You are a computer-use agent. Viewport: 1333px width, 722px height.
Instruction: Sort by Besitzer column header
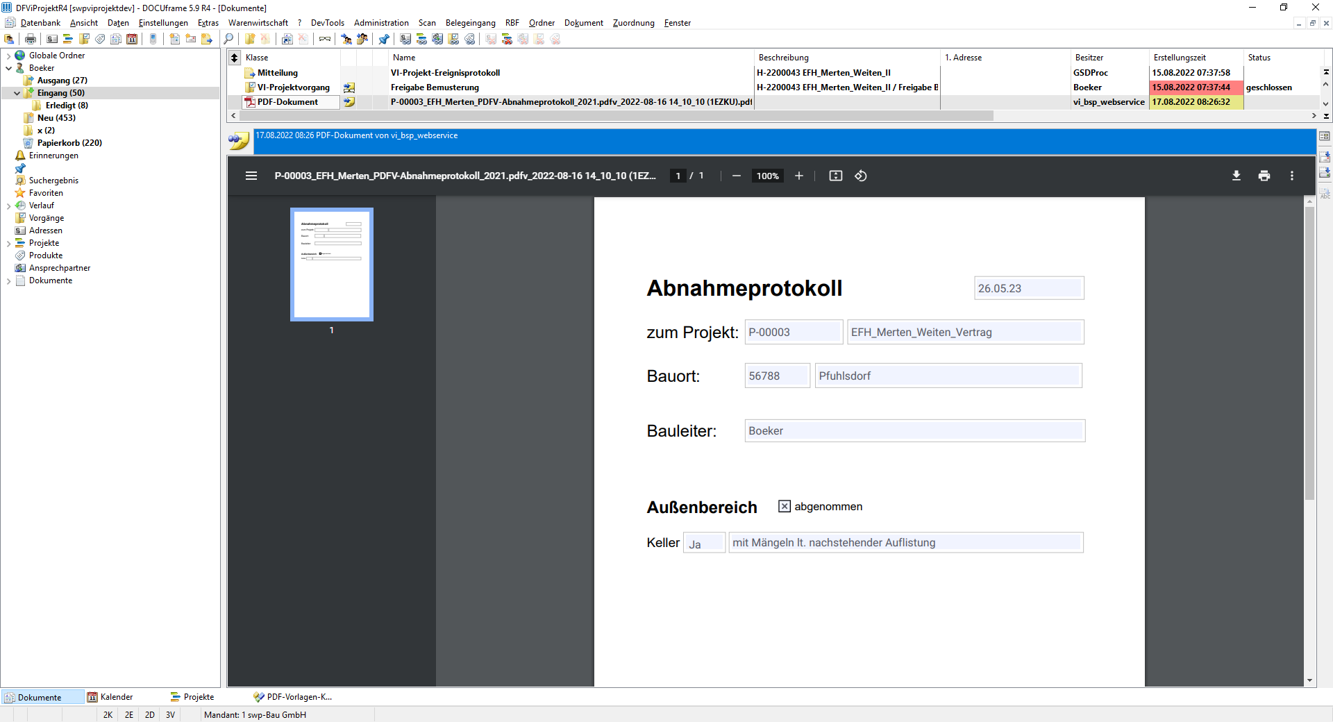click(1109, 58)
